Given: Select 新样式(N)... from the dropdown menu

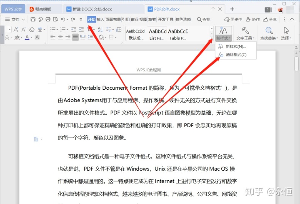Looking at the screenshot, I should (236, 47).
